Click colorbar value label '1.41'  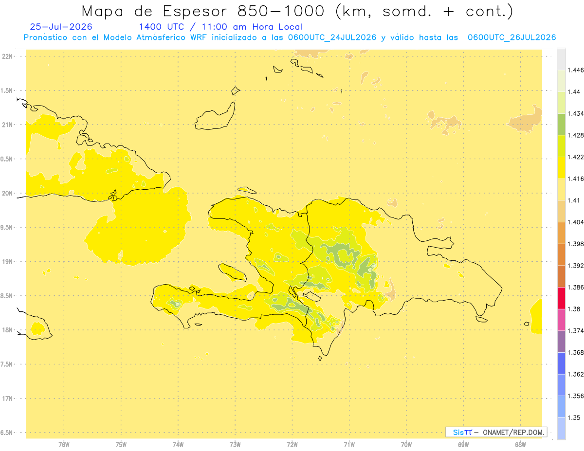[574, 200]
